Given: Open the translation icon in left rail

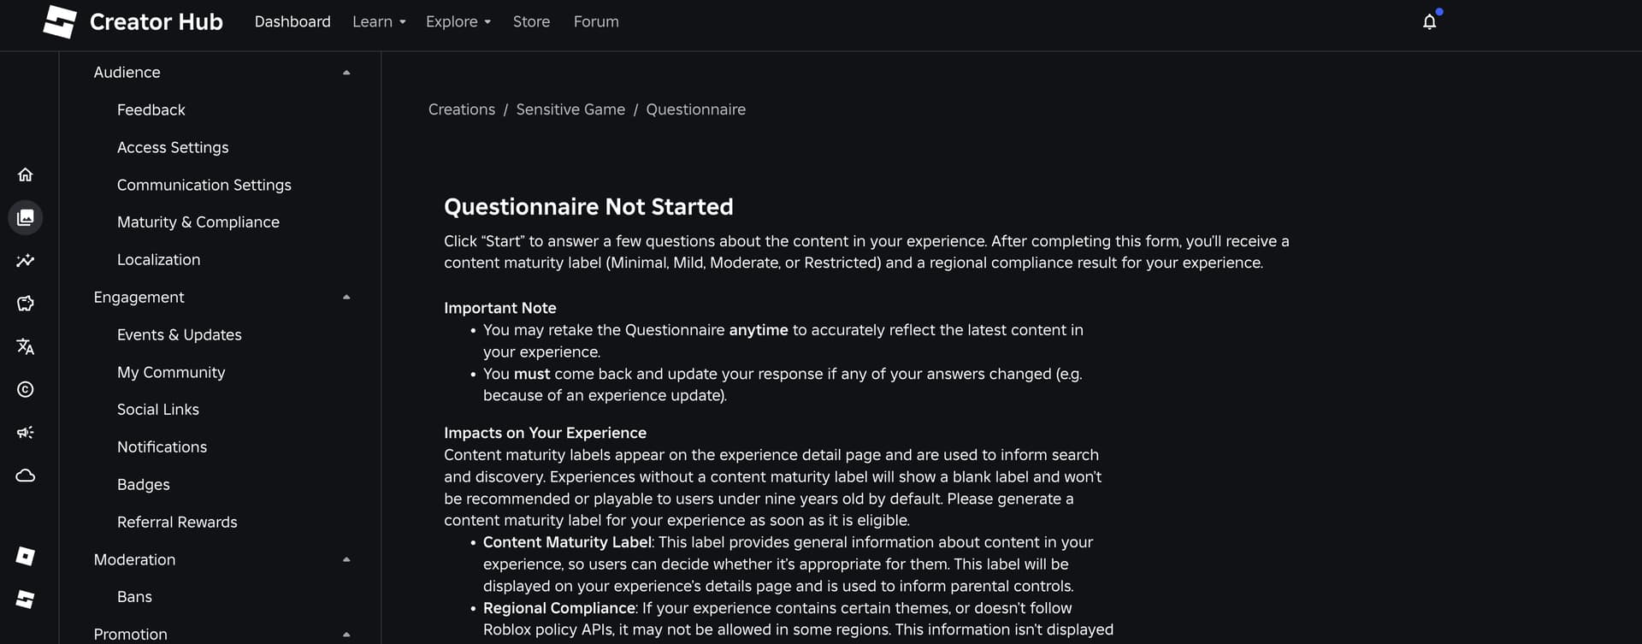Looking at the screenshot, I should (x=26, y=346).
